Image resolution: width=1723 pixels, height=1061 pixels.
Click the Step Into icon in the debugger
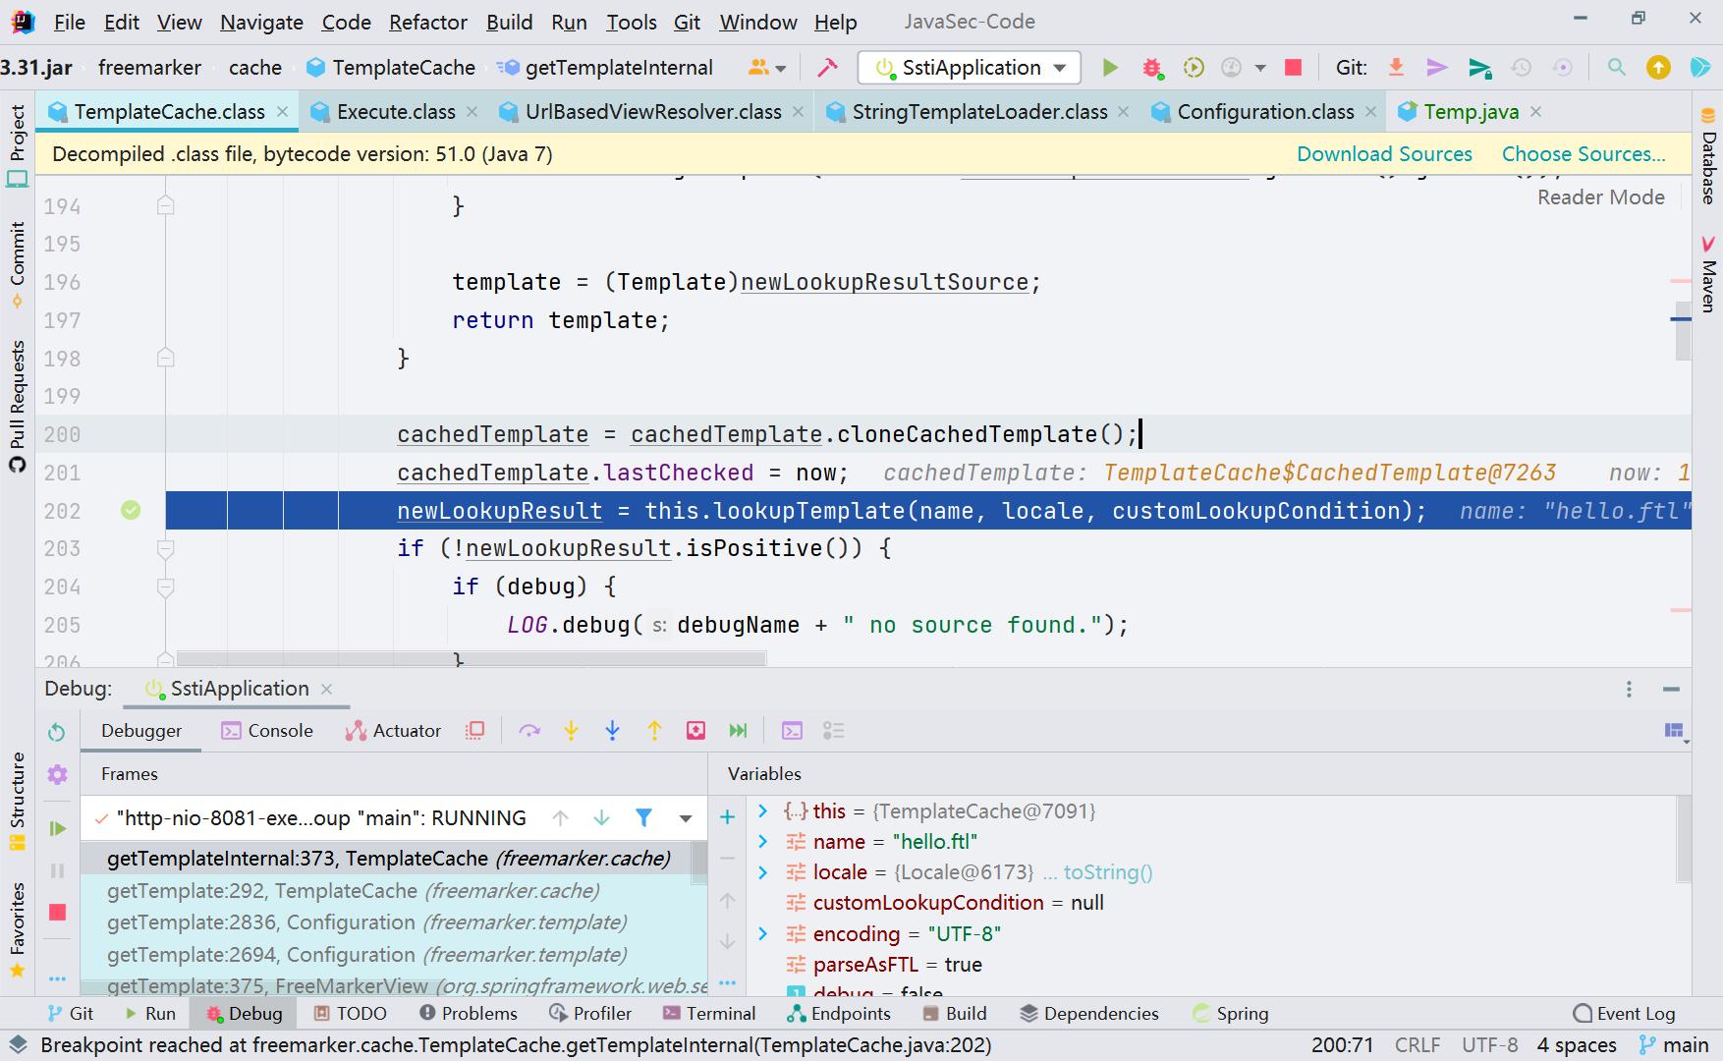(571, 730)
